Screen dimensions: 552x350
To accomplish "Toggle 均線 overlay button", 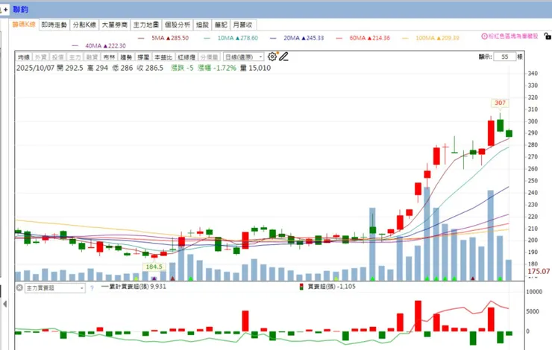I will coord(24,57).
